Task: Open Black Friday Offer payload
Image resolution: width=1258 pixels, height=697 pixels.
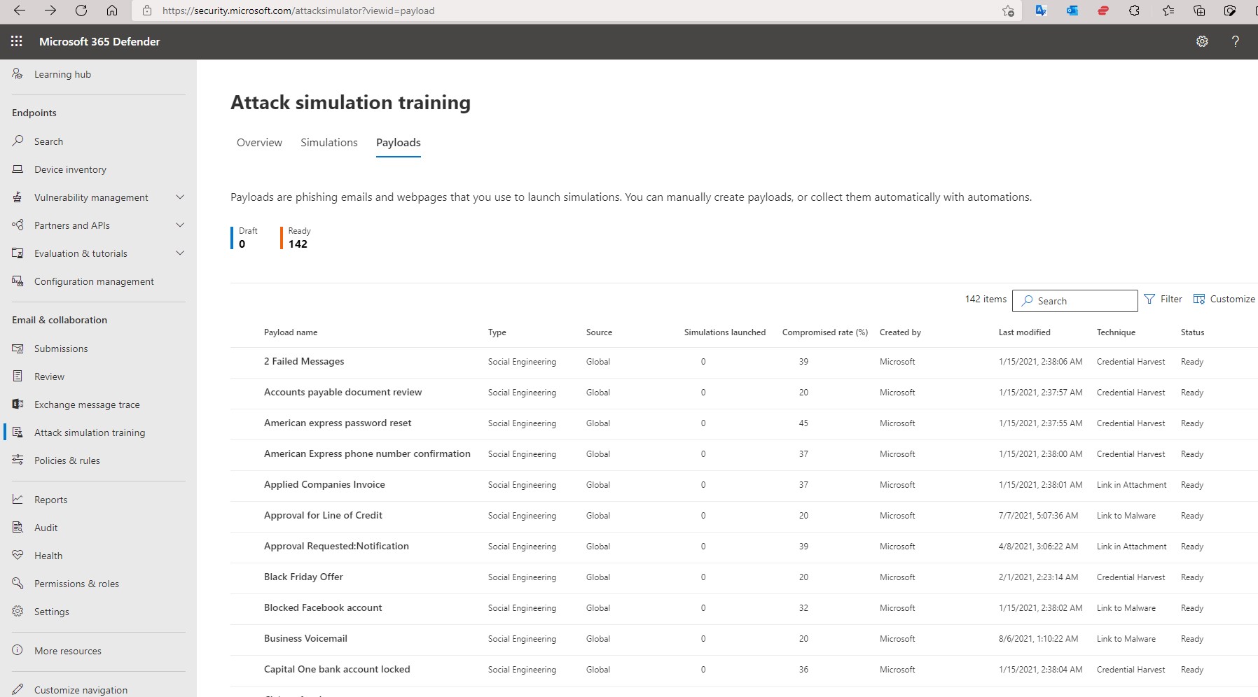Action: tap(303, 577)
